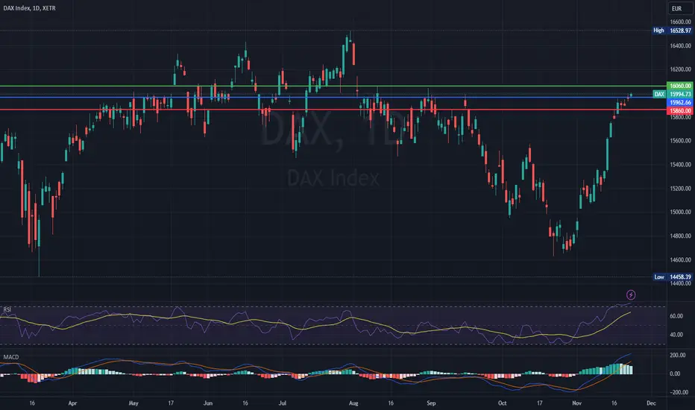
Task: Click the Jun date label on time axis
Action: click(x=208, y=403)
